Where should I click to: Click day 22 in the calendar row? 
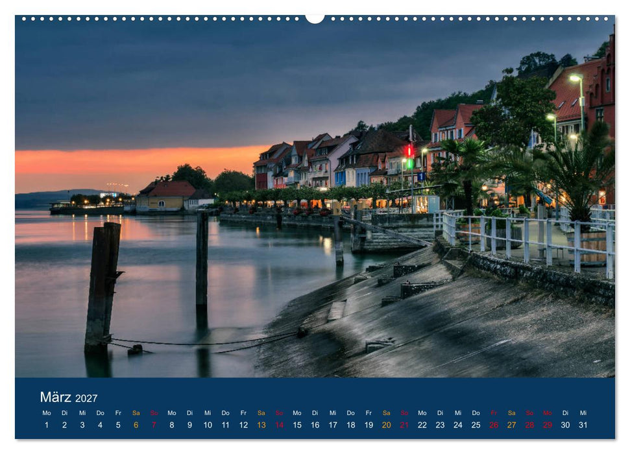[422, 425]
